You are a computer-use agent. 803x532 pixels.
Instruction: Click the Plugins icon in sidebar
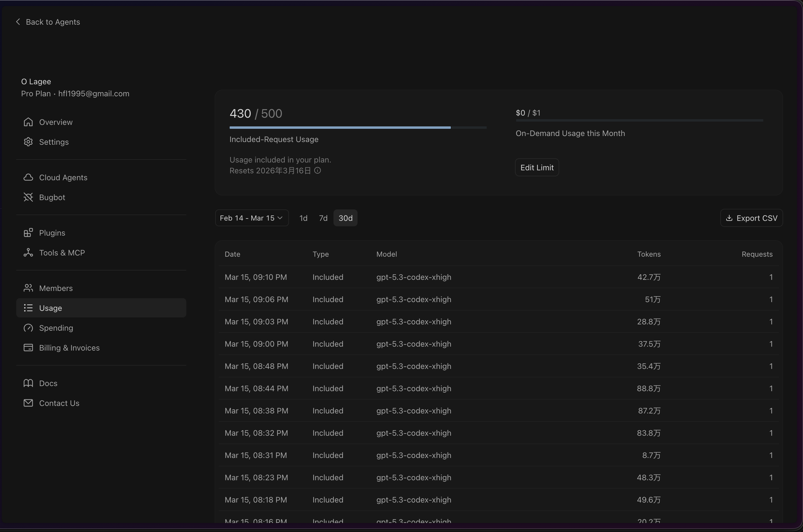pyautogui.click(x=28, y=233)
